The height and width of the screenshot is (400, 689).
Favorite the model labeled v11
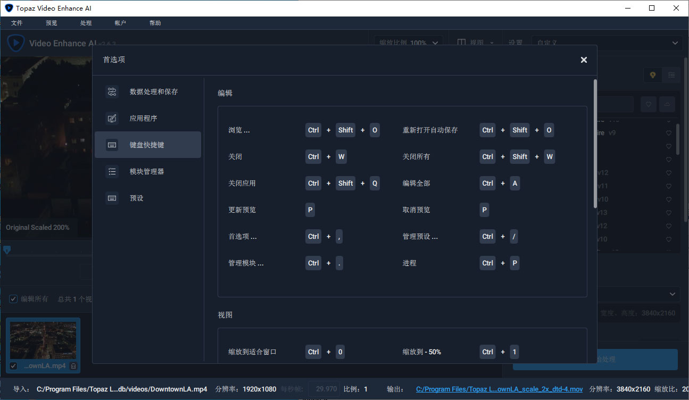(669, 186)
